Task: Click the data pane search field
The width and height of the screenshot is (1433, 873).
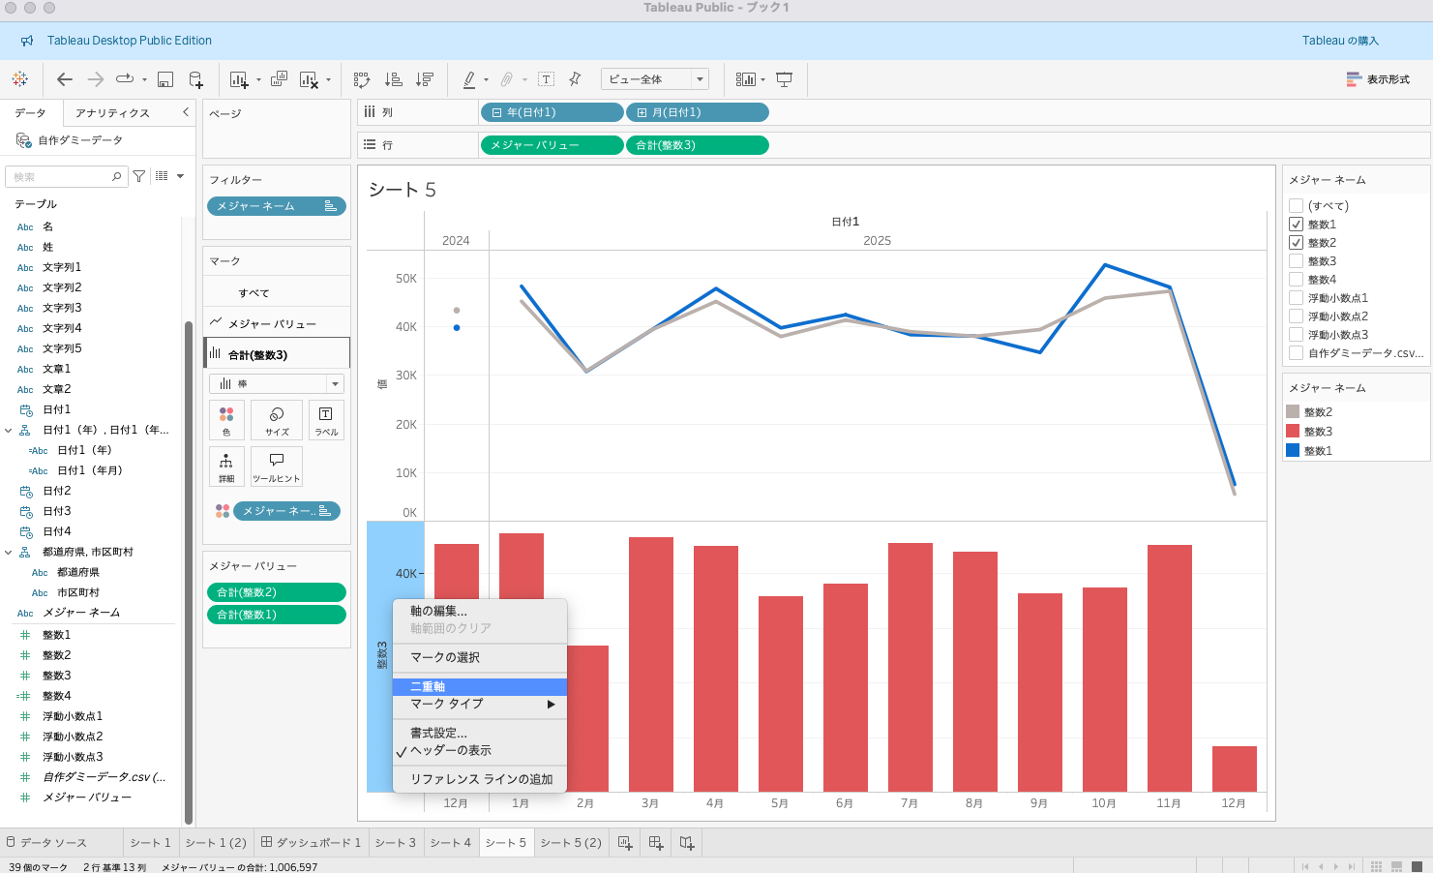Action: 62,177
